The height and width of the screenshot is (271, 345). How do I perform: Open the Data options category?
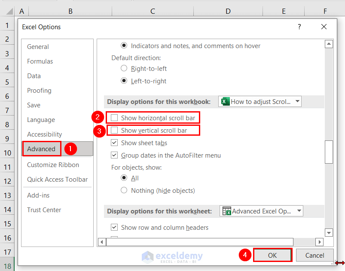pos(57,76)
